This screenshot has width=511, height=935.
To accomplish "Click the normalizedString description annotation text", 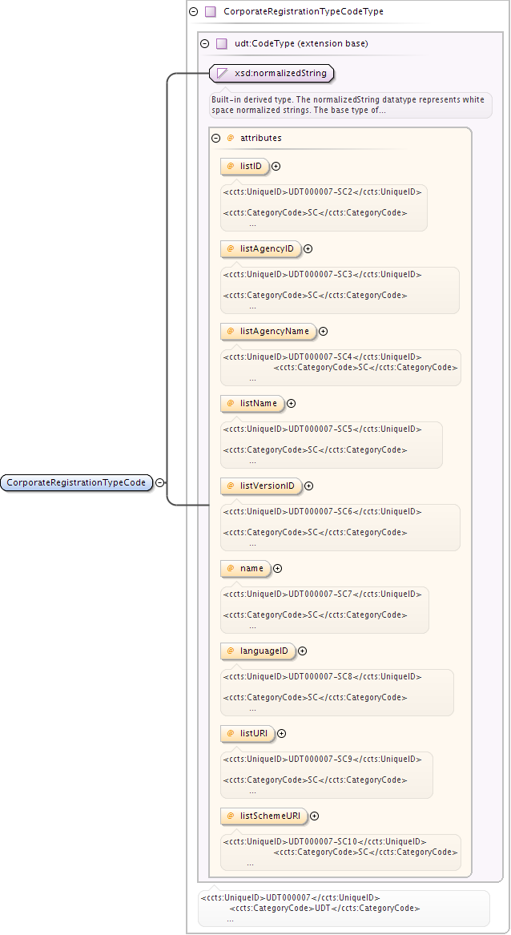I will click(348, 104).
